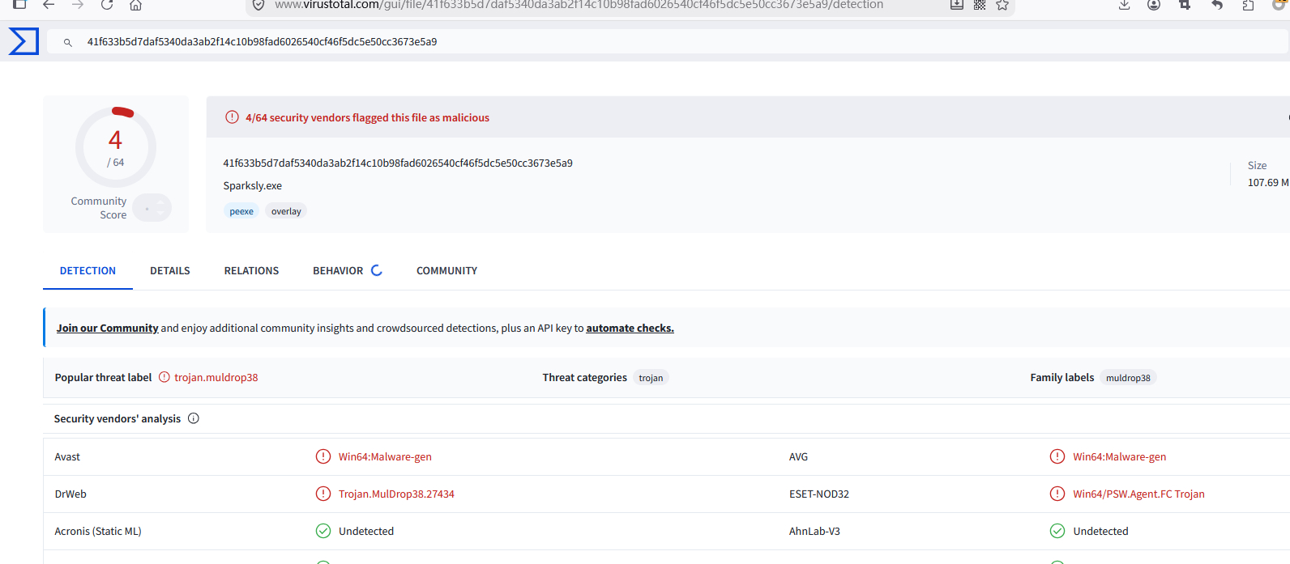Click the Avast detection alert icon
The height and width of the screenshot is (564, 1290).
click(x=323, y=456)
